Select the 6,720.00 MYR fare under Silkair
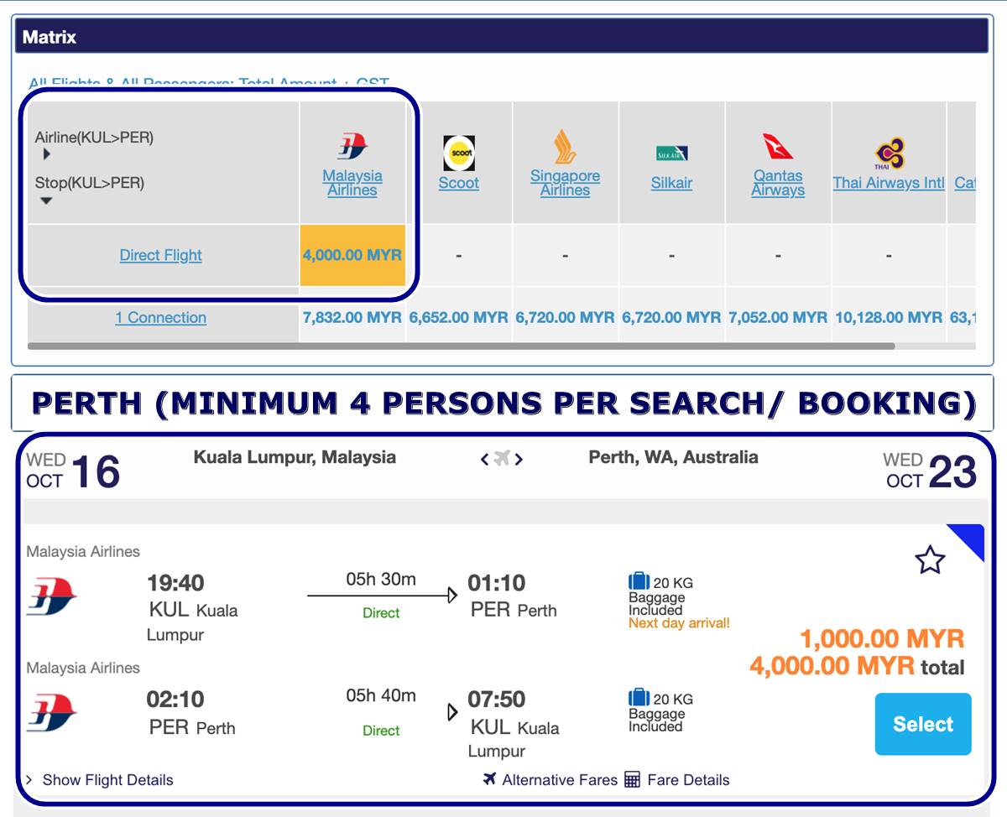Viewport: 1007px width, 817px height. [671, 317]
